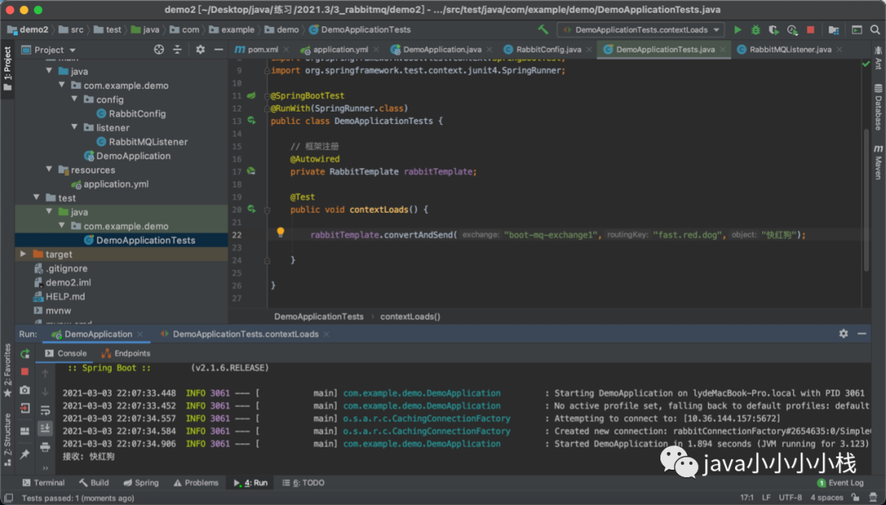Click the light bulb intention icon on line 22
Screen dimensions: 886x505
click(281, 232)
